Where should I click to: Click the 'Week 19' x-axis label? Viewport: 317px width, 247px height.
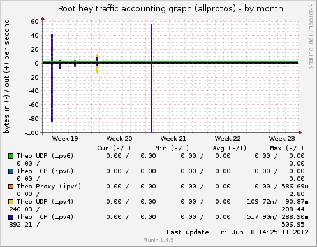[x=65, y=139]
